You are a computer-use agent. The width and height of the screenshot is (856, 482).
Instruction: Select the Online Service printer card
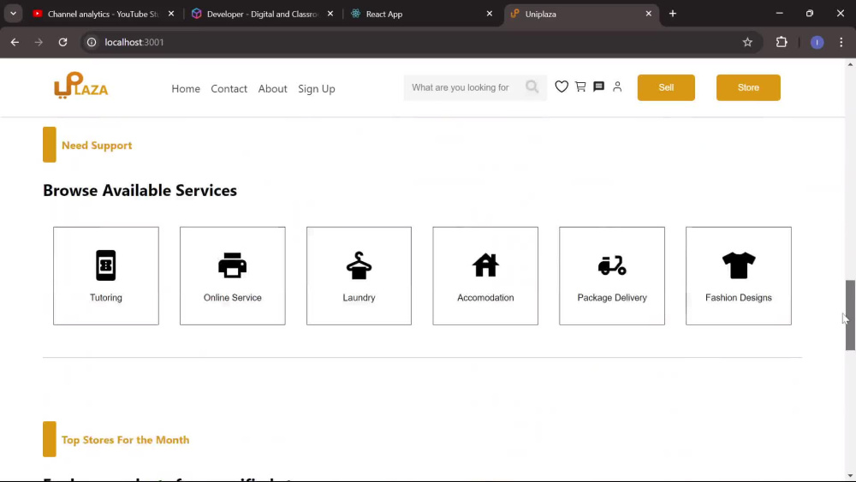tap(233, 276)
